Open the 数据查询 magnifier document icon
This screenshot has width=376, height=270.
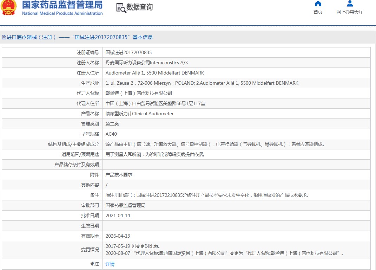[121, 8]
